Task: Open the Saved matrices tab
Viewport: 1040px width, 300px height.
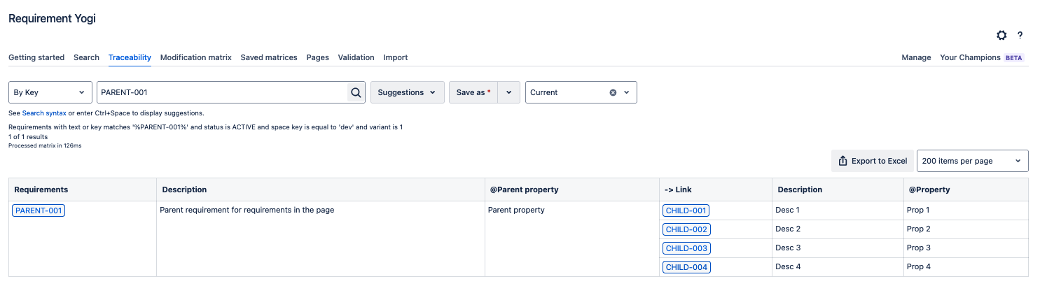Action: (x=269, y=57)
